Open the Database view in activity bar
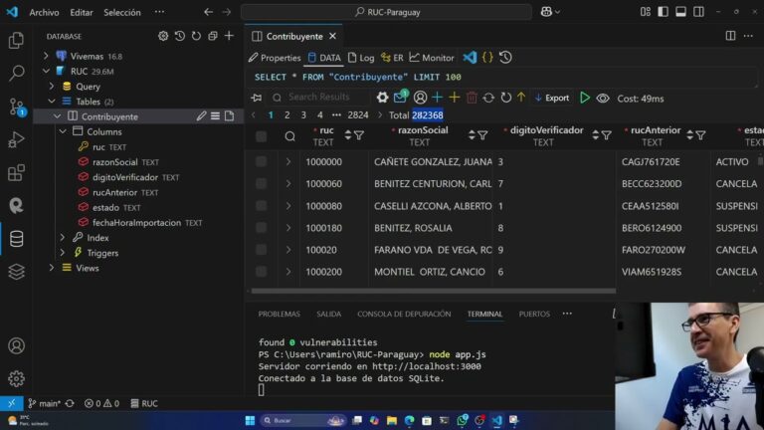Image resolution: width=764 pixels, height=430 pixels. point(16,239)
